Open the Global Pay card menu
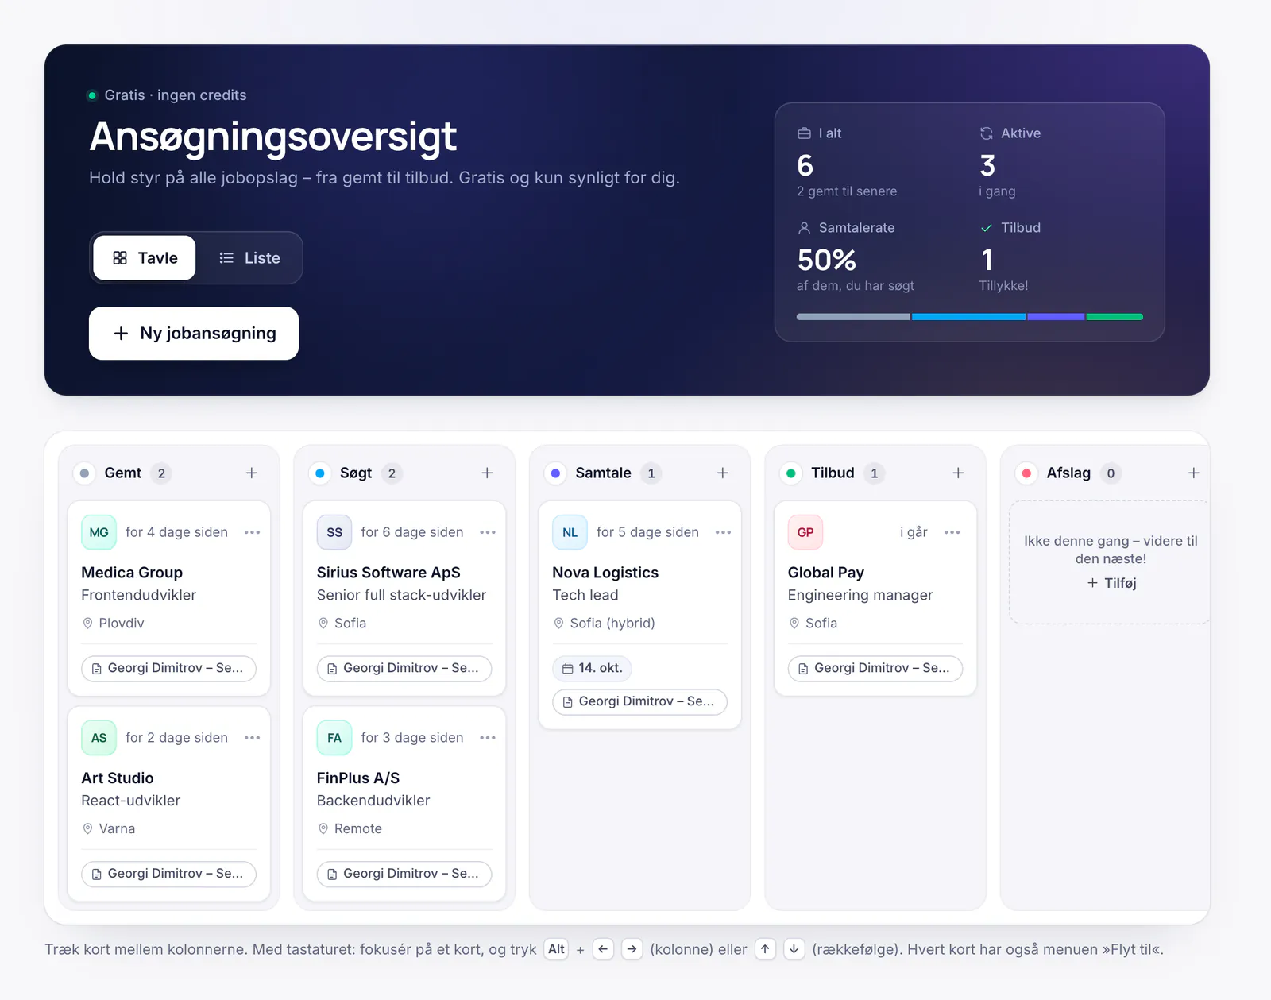 [952, 532]
